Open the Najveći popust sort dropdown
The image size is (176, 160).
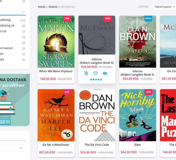click(x=164, y=7)
